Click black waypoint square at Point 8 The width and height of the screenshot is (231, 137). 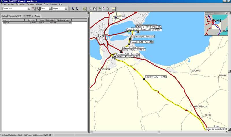(144, 79)
